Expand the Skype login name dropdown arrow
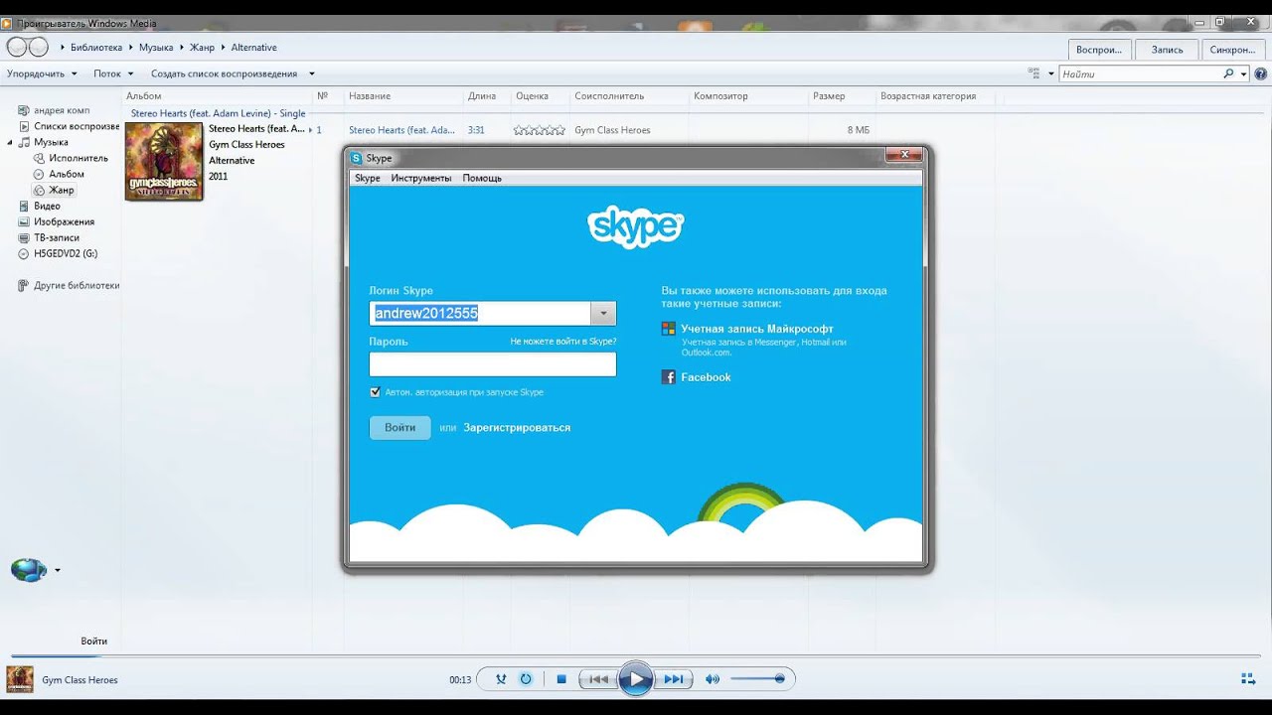Image resolution: width=1272 pixels, height=715 pixels. [603, 313]
